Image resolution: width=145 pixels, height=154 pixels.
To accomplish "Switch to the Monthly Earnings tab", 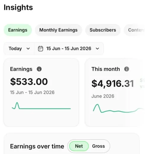I will click(58, 30).
